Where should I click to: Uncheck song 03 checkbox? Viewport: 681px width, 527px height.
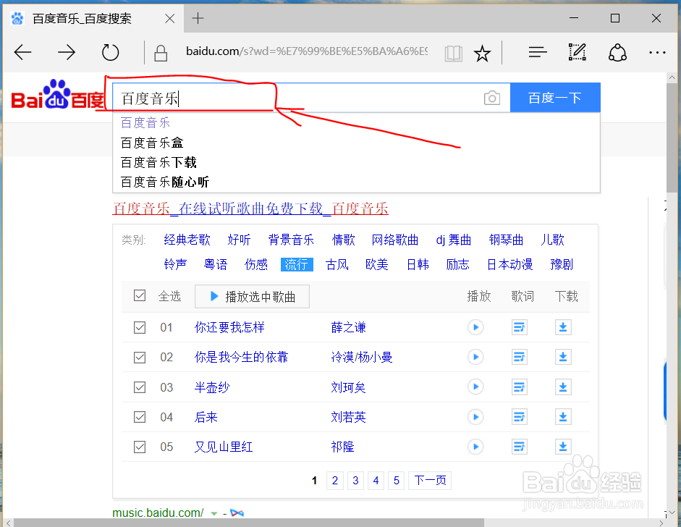(140, 387)
